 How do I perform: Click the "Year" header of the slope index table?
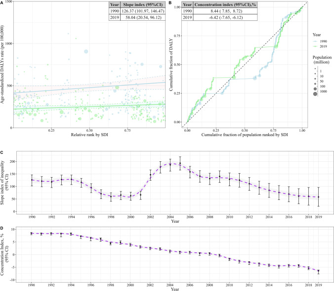[x=115, y=4]
